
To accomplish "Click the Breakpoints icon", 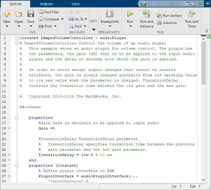I will [x=110, y=14].
